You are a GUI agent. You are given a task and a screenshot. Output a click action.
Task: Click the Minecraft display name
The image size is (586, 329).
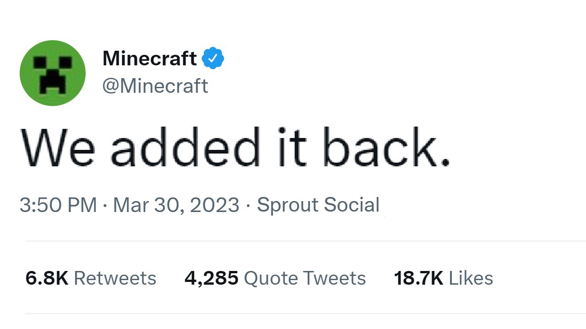(x=149, y=58)
